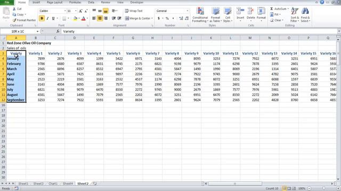Image resolution: width=341 pixels, height=191 pixels.
Task: Toggle Align Text Left
Action: [94, 19]
